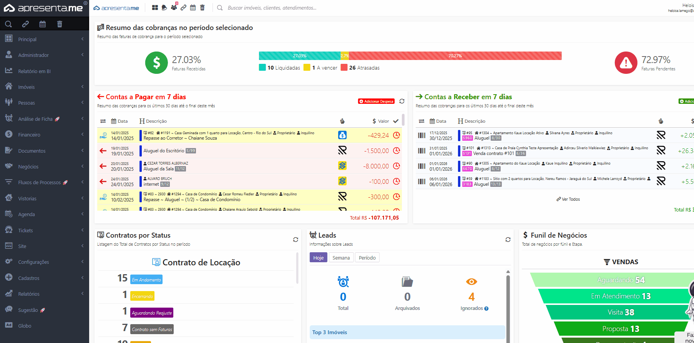Click the notifications bell icon
The width and height of the screenshot is (694, 343).
(x=164, y=8)
